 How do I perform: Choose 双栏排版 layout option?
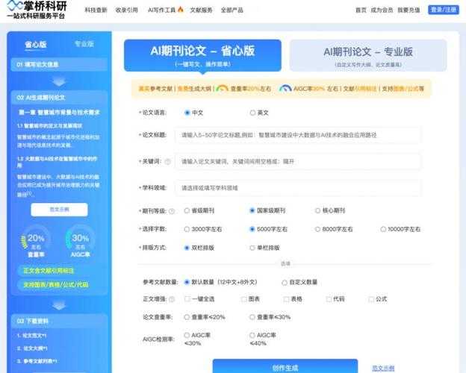[187, 248]
